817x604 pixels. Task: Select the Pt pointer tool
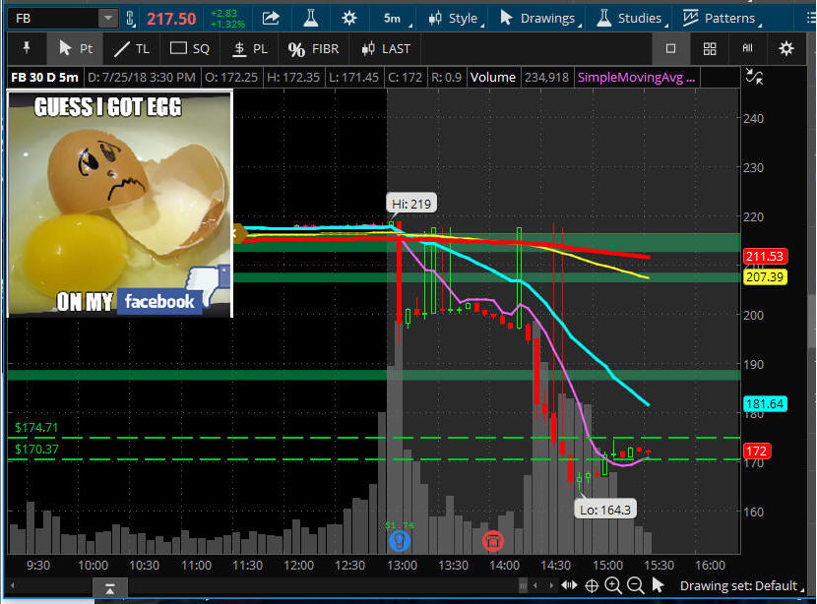pyautogui.click(x=75, y=48)
